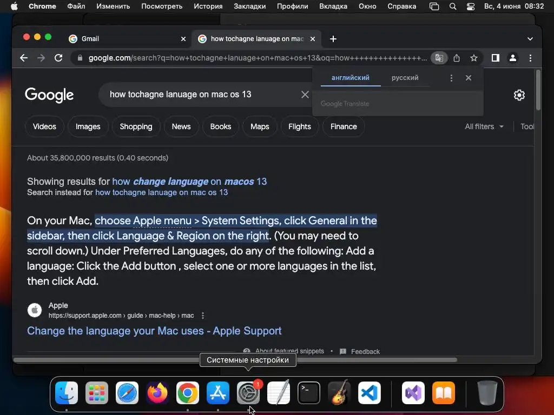The height and width of the screenshot is (415, 554).
Task: Open the История menu
Action: click(x=208, y=6)
